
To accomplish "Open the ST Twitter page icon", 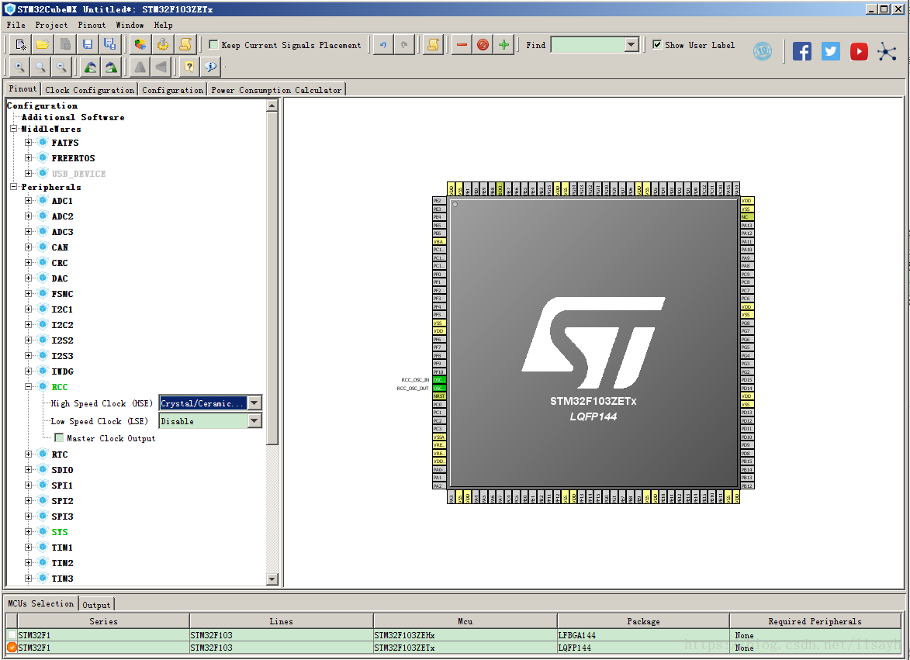I will click(831, 51).
